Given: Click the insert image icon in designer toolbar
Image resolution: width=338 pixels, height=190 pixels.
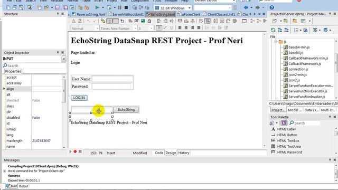Looking at the screenshot, I should (143, 21).
